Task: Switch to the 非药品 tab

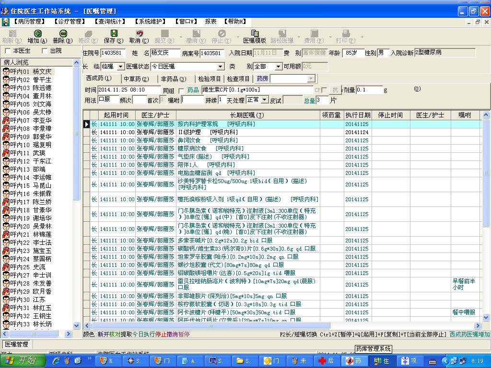Action: coord(174,79)
